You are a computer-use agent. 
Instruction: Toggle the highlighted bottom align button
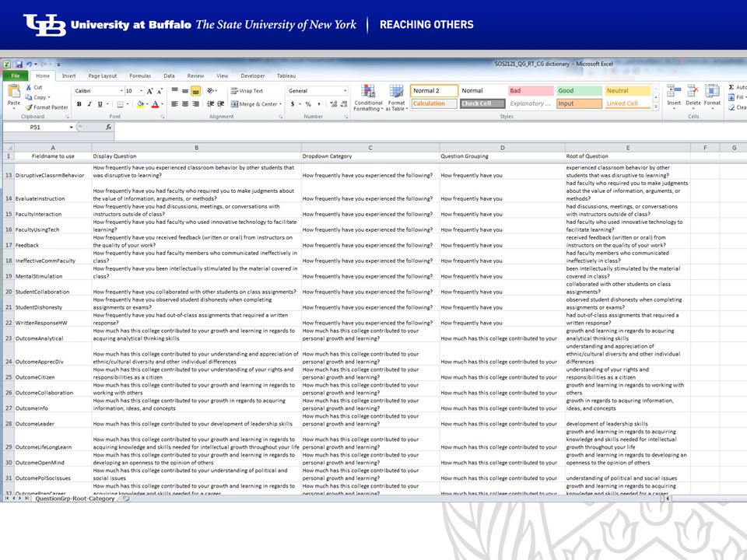195,90
